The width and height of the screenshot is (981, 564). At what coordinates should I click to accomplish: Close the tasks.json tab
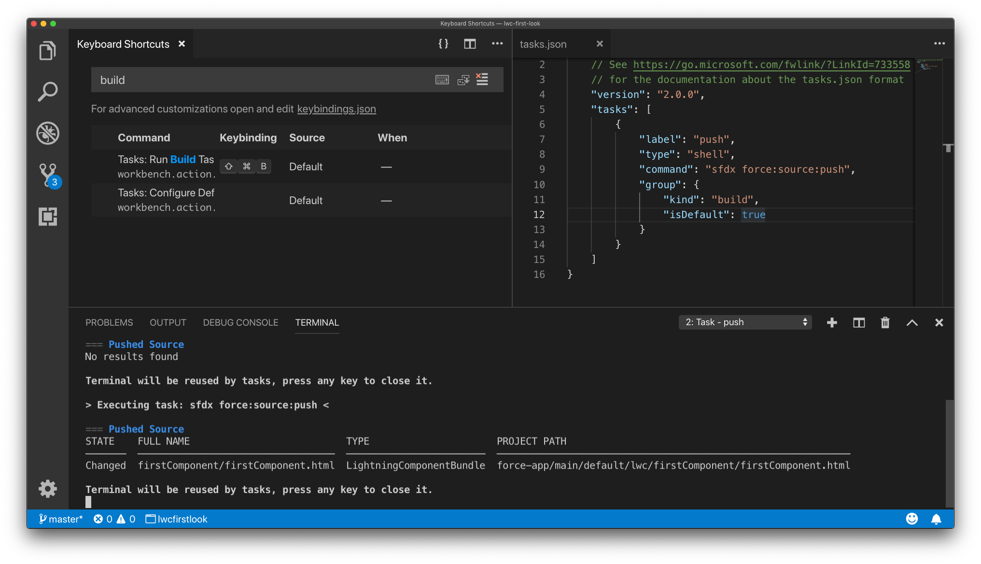pos(600,44)
